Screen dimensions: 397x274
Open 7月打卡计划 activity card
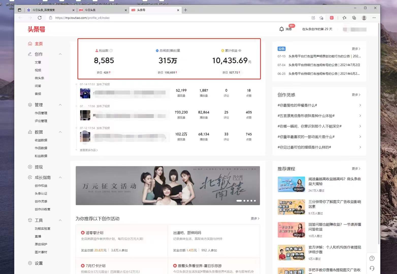122,266
